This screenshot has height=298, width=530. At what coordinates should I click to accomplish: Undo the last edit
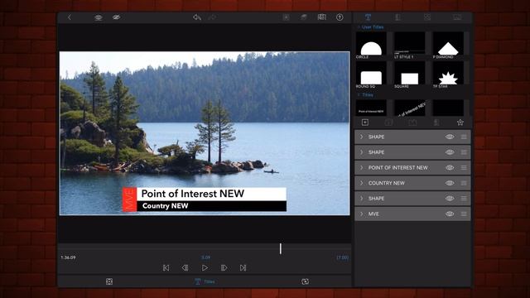(197, 17)
